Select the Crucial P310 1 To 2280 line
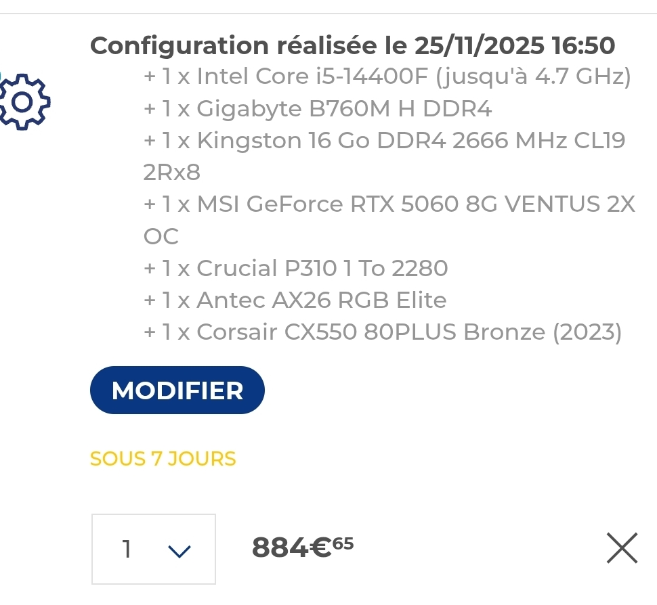657x605 pixels. (x=296, y=269)
